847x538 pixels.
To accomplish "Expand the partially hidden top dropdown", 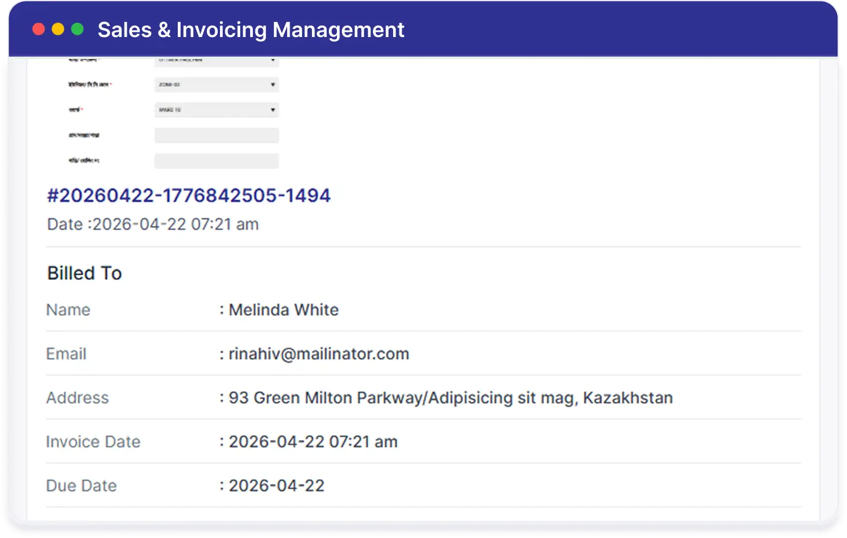I will coord(217,61).
